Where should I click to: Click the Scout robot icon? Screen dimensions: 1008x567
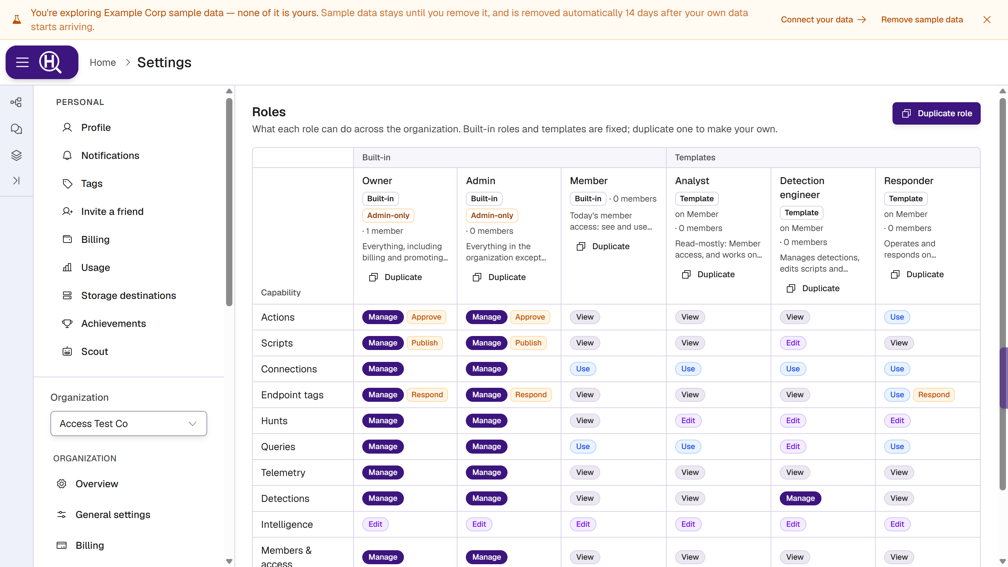coord(67,351)
